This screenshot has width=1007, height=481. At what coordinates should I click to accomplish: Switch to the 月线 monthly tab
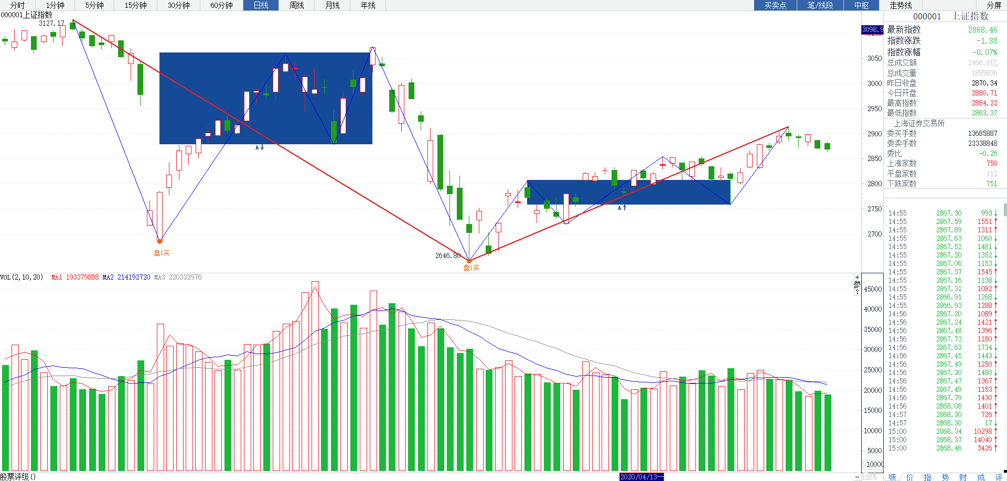(333, 5)
